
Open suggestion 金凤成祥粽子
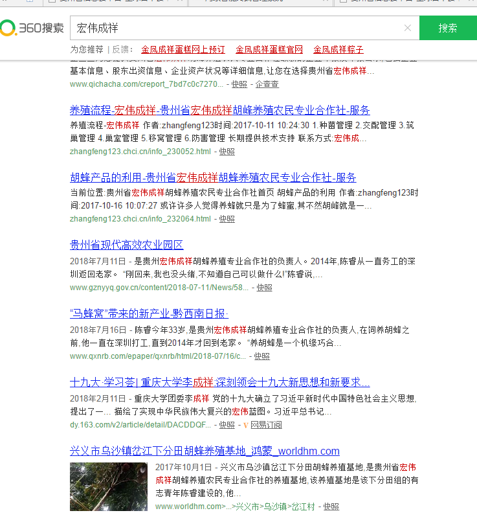tap(338, 49)
